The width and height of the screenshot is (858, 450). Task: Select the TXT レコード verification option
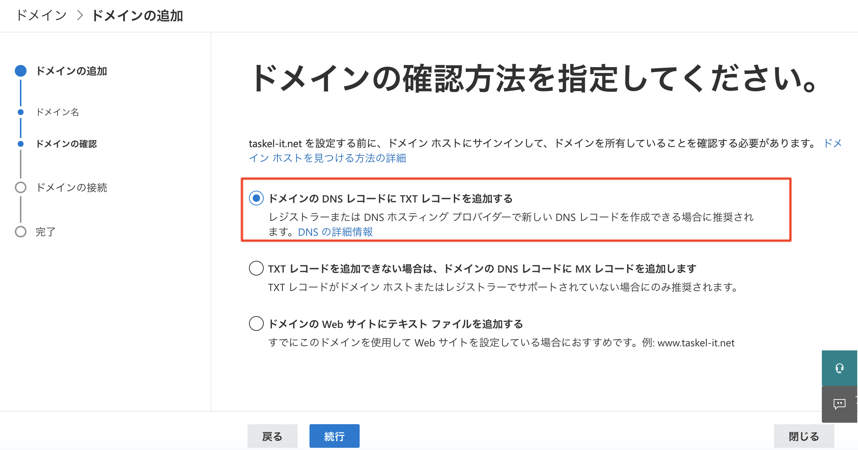tap(256, 198)
